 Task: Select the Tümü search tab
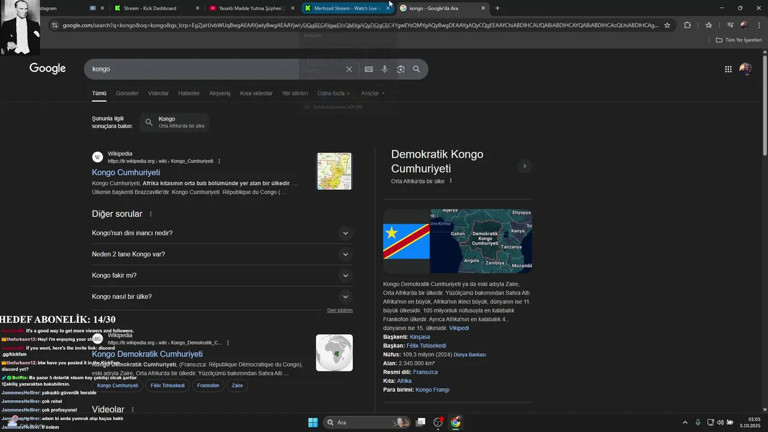(x=99, y=93)
